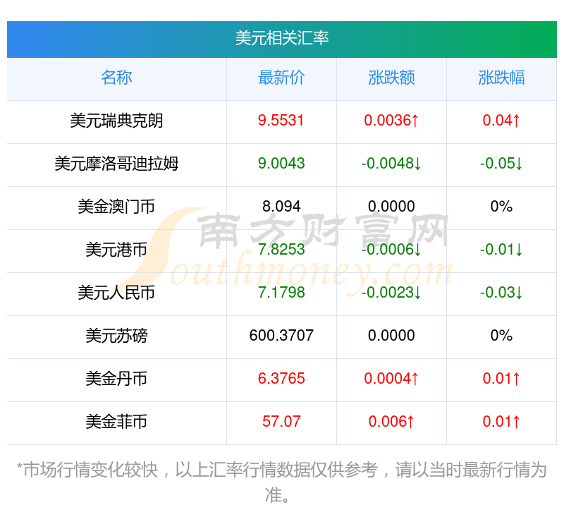Click the change value -0.0006↓
The width and height of the screenshot is (564, 517).
tap(391, 250)
